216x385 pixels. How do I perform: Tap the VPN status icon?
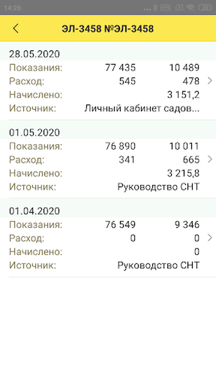click(x=165, y=8)
